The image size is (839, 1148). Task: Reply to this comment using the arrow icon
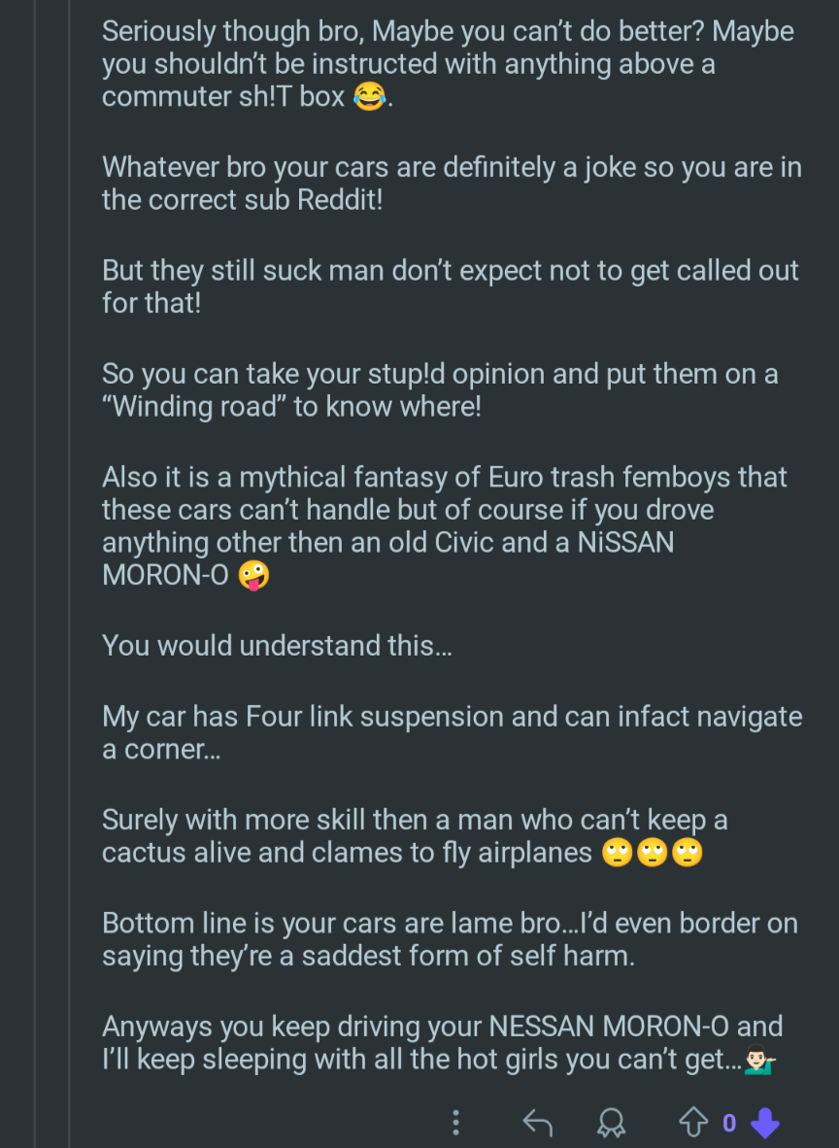click(537, 1123)
